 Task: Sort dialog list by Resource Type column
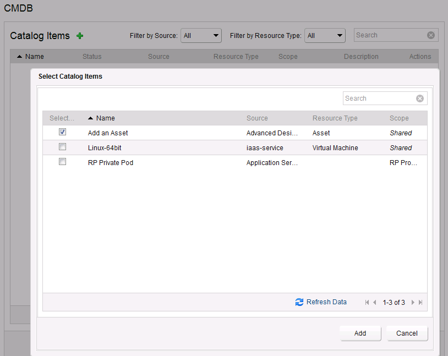coord(335,118)
